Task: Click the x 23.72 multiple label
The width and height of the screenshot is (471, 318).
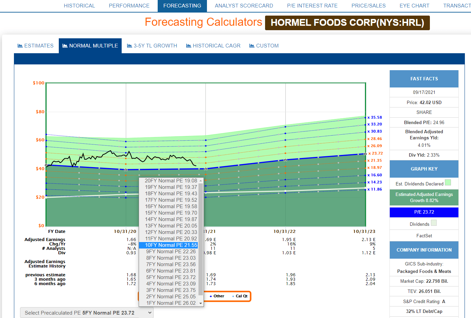Action: tap(376, 153)
